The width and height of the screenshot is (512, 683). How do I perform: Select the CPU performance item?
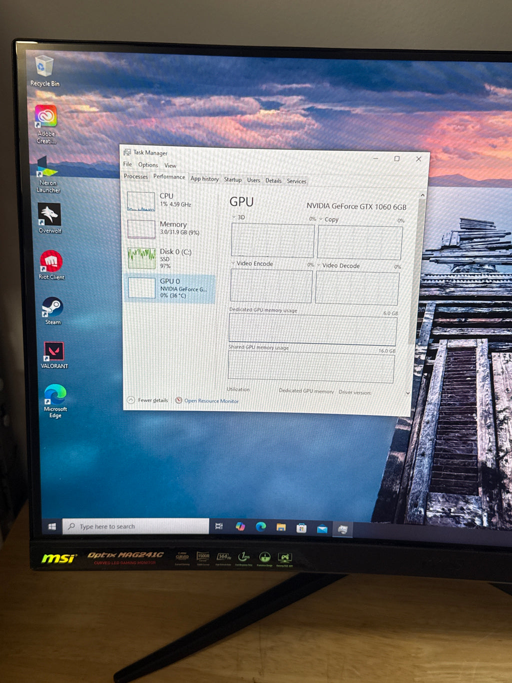(170, 201)
